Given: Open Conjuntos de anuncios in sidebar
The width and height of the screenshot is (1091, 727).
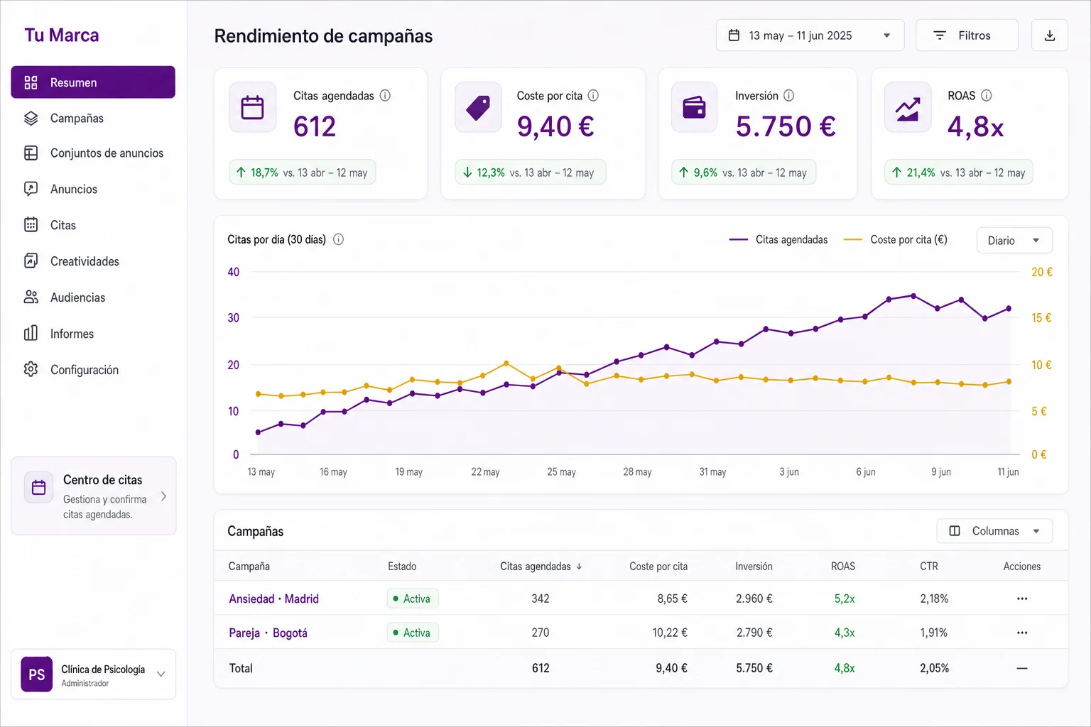Looking at the screenshot, I should 93,153.
